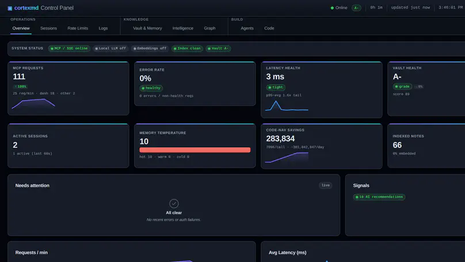465x262 pixels.
Task: Click the 'MCP / SSE online' status pill
Action: [x=69, y=48]
